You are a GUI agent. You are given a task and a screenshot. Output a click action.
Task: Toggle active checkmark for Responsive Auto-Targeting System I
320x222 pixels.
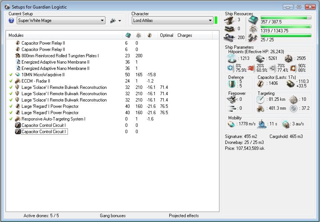click(x=11, y=119)
